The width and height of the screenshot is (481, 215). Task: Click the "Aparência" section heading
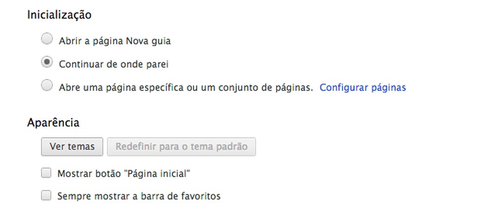(53, 123)
